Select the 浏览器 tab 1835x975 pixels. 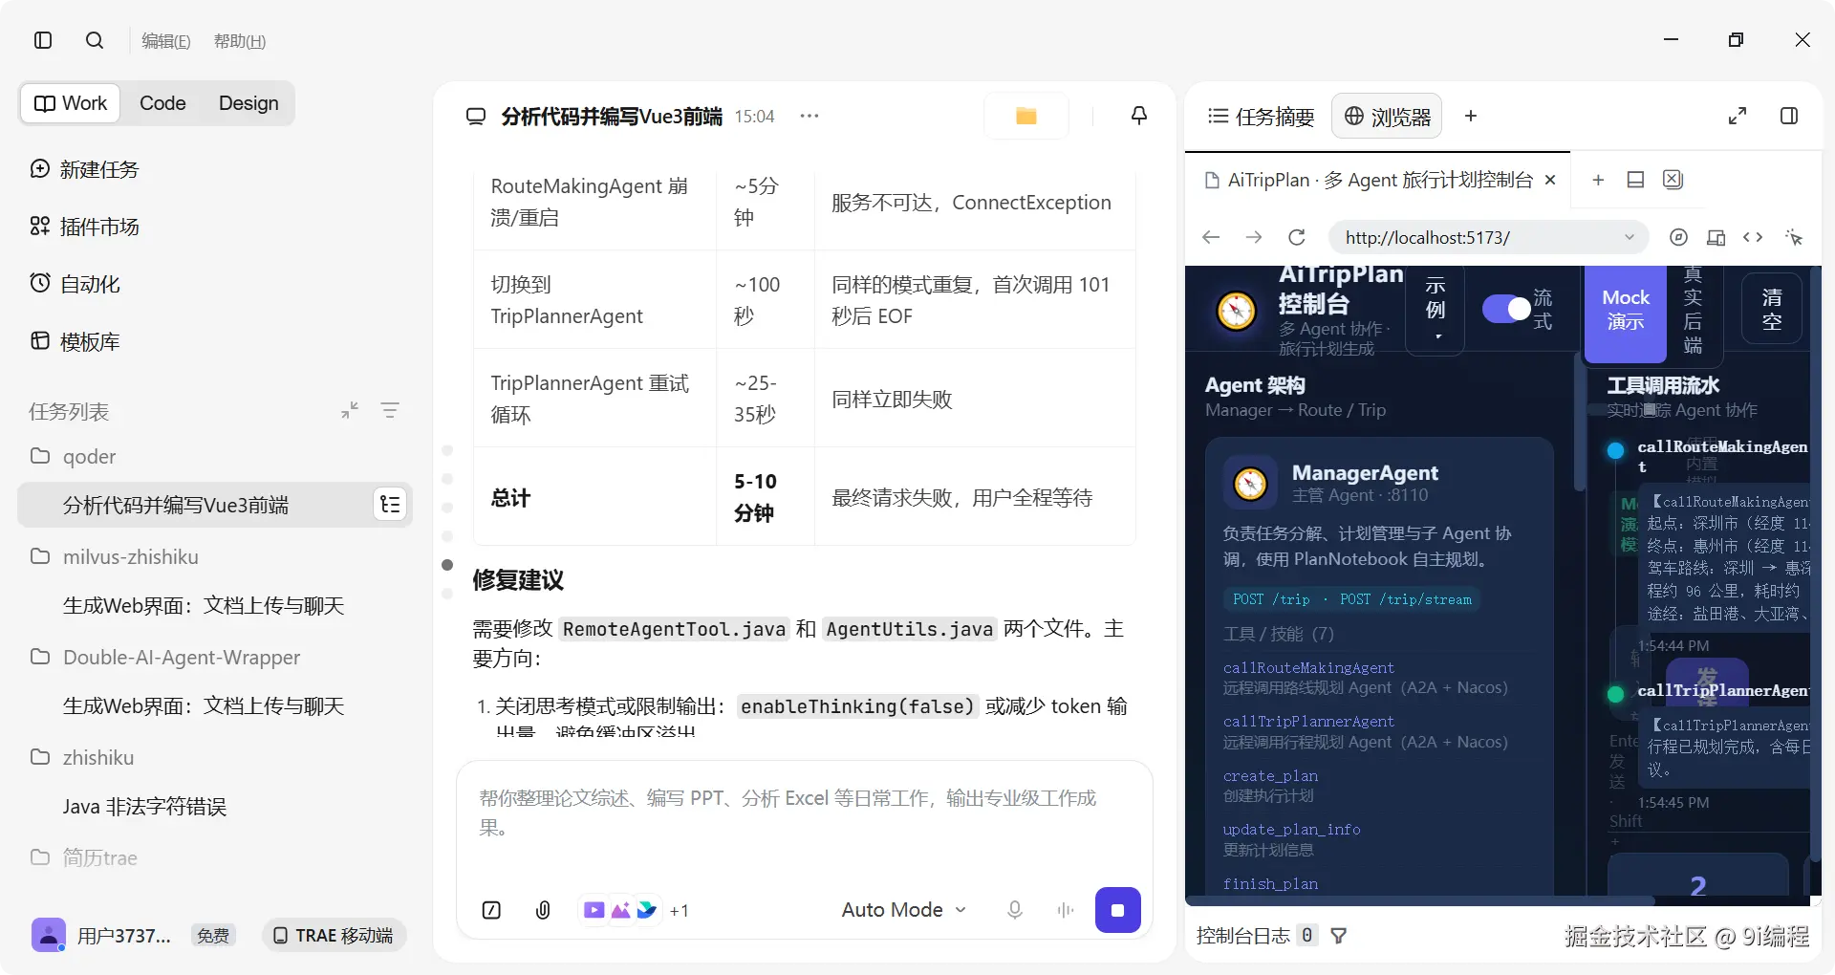[x=1387, y=117]
